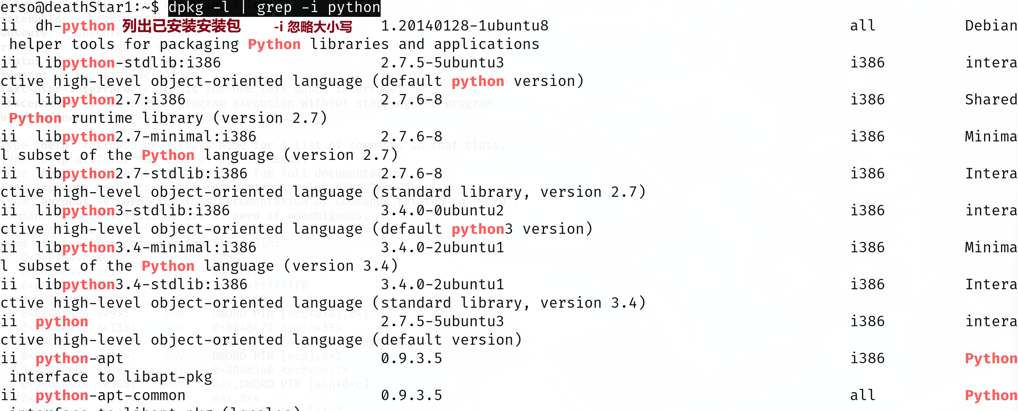Screen dimensions: 1018x411
Task: Click the "interface to libapt-pkg" description text
Action: 111,377
